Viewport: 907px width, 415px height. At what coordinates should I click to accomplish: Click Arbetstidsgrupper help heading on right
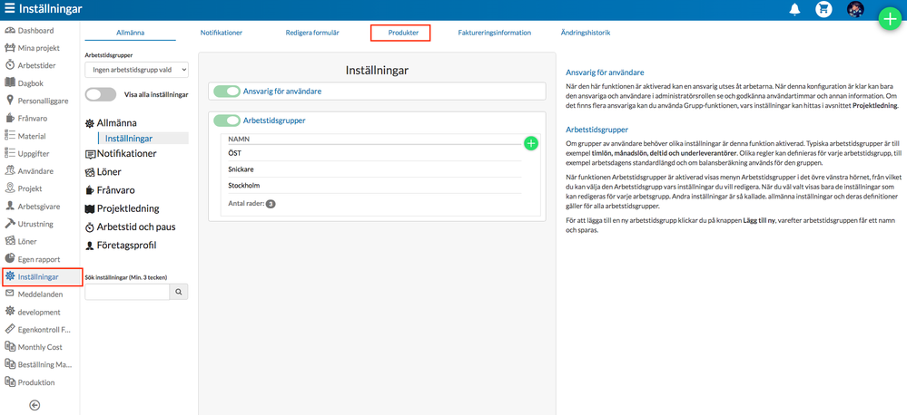point(597,130)
